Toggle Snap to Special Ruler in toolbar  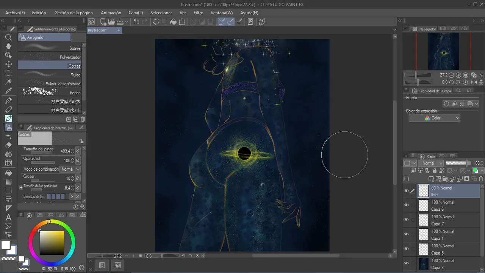230,22
